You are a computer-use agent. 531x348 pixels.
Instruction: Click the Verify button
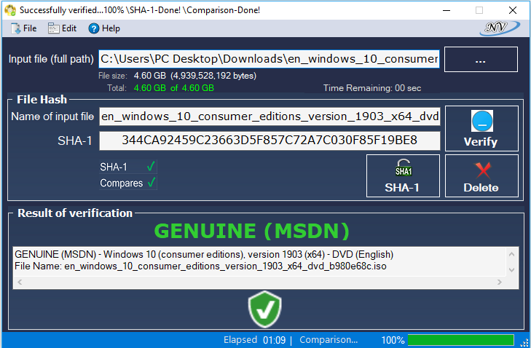click(x=481, y=129)
